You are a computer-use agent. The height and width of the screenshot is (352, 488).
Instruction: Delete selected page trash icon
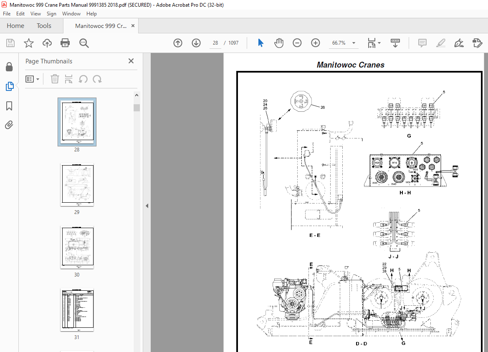click(x=55, y=79)
